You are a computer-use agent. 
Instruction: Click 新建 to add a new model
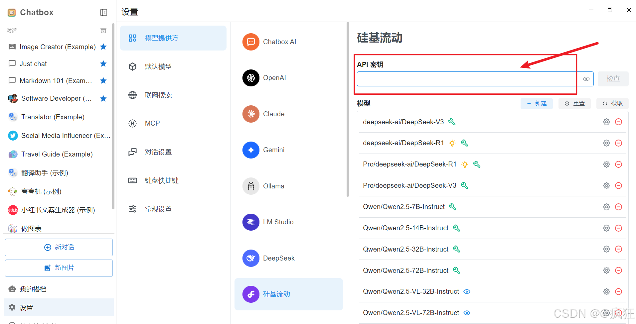coord(537,103)
